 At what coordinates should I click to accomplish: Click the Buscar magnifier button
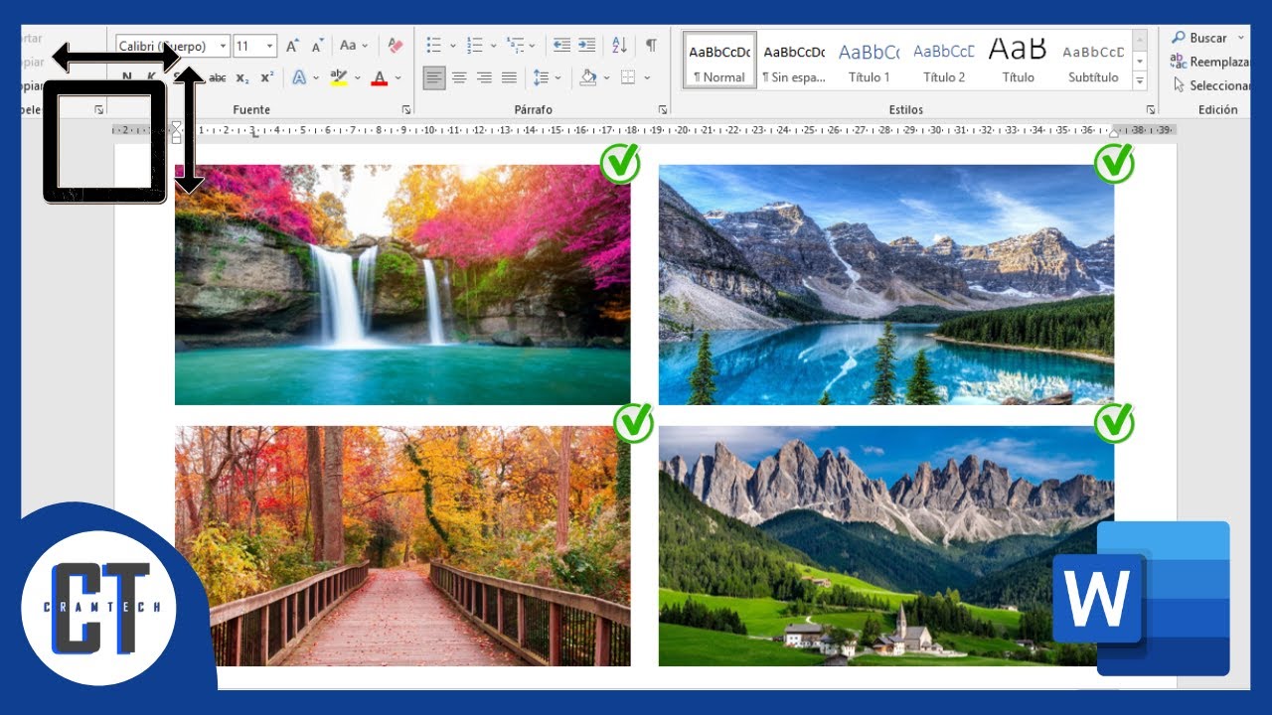pyautogui.click(x=1199, y=38)
